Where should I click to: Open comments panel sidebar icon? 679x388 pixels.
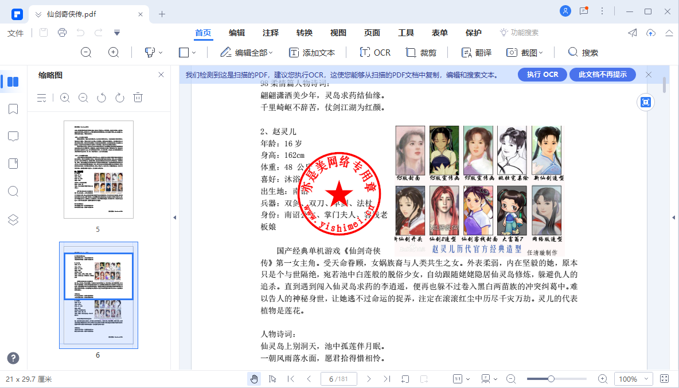(x=13, y=137)
